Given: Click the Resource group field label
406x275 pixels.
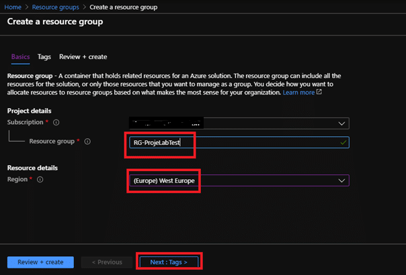Looking at the screenshot, I should click(52, 142).
